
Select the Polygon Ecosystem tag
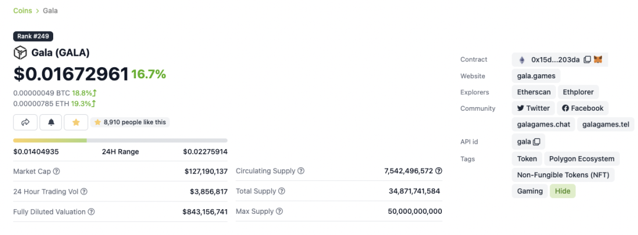(x=582, y=158)
